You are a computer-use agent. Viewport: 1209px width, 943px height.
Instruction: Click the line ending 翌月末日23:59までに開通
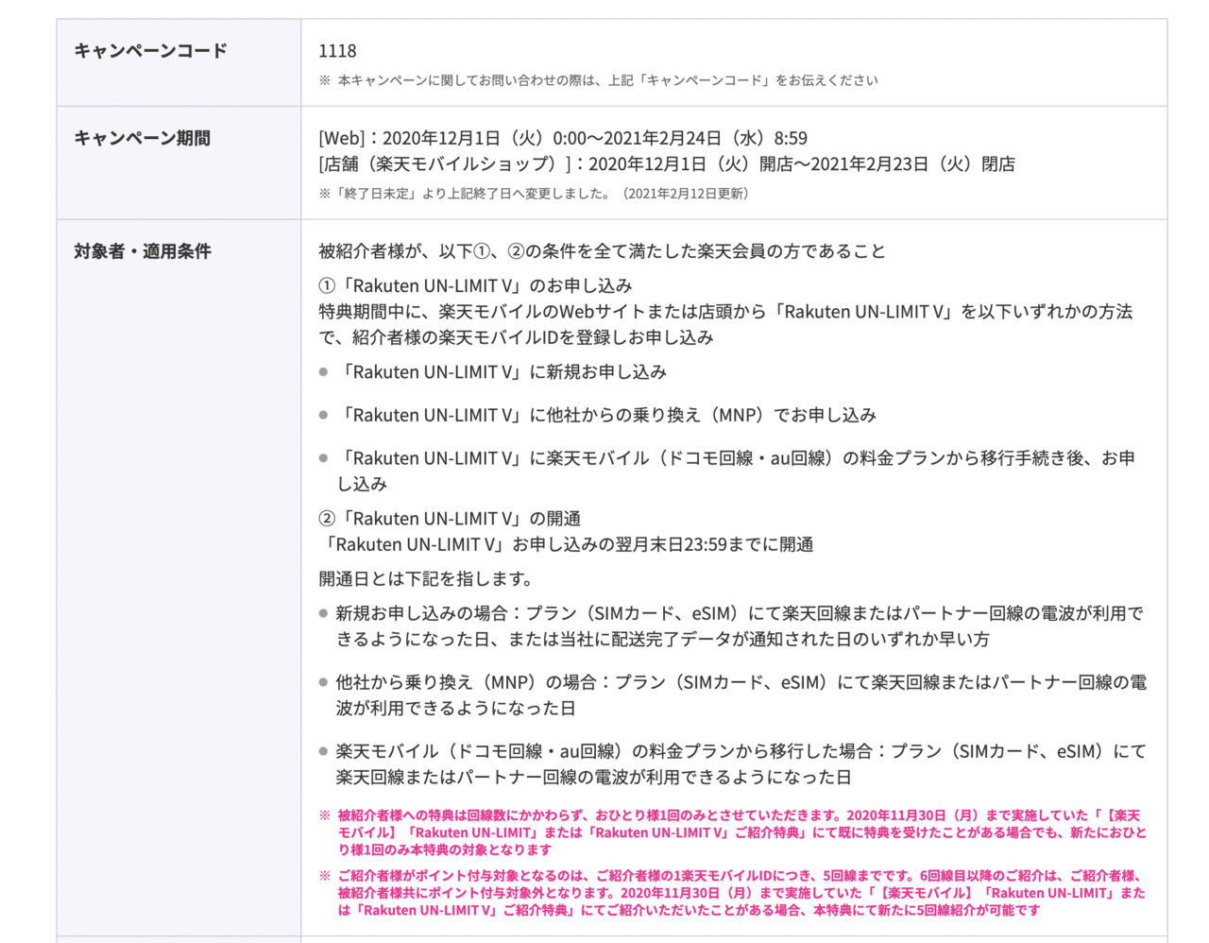pos(567,544)
